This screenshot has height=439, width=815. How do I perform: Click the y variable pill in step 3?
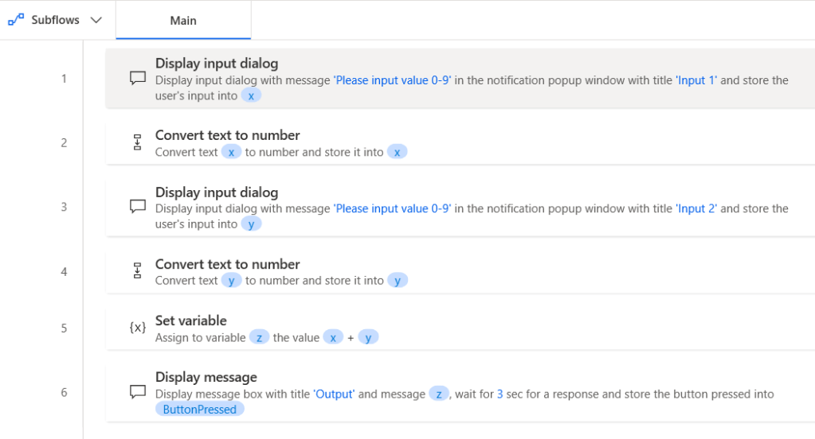[x=251, y=224]
